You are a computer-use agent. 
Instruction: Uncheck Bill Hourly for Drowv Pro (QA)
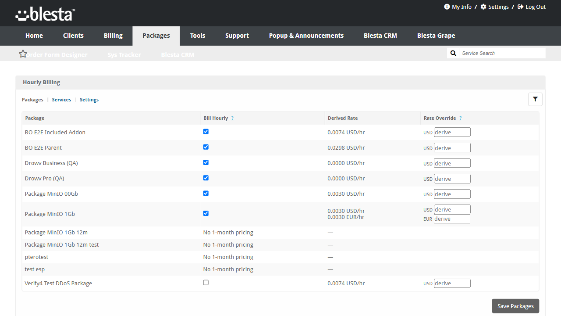(206, 178)
